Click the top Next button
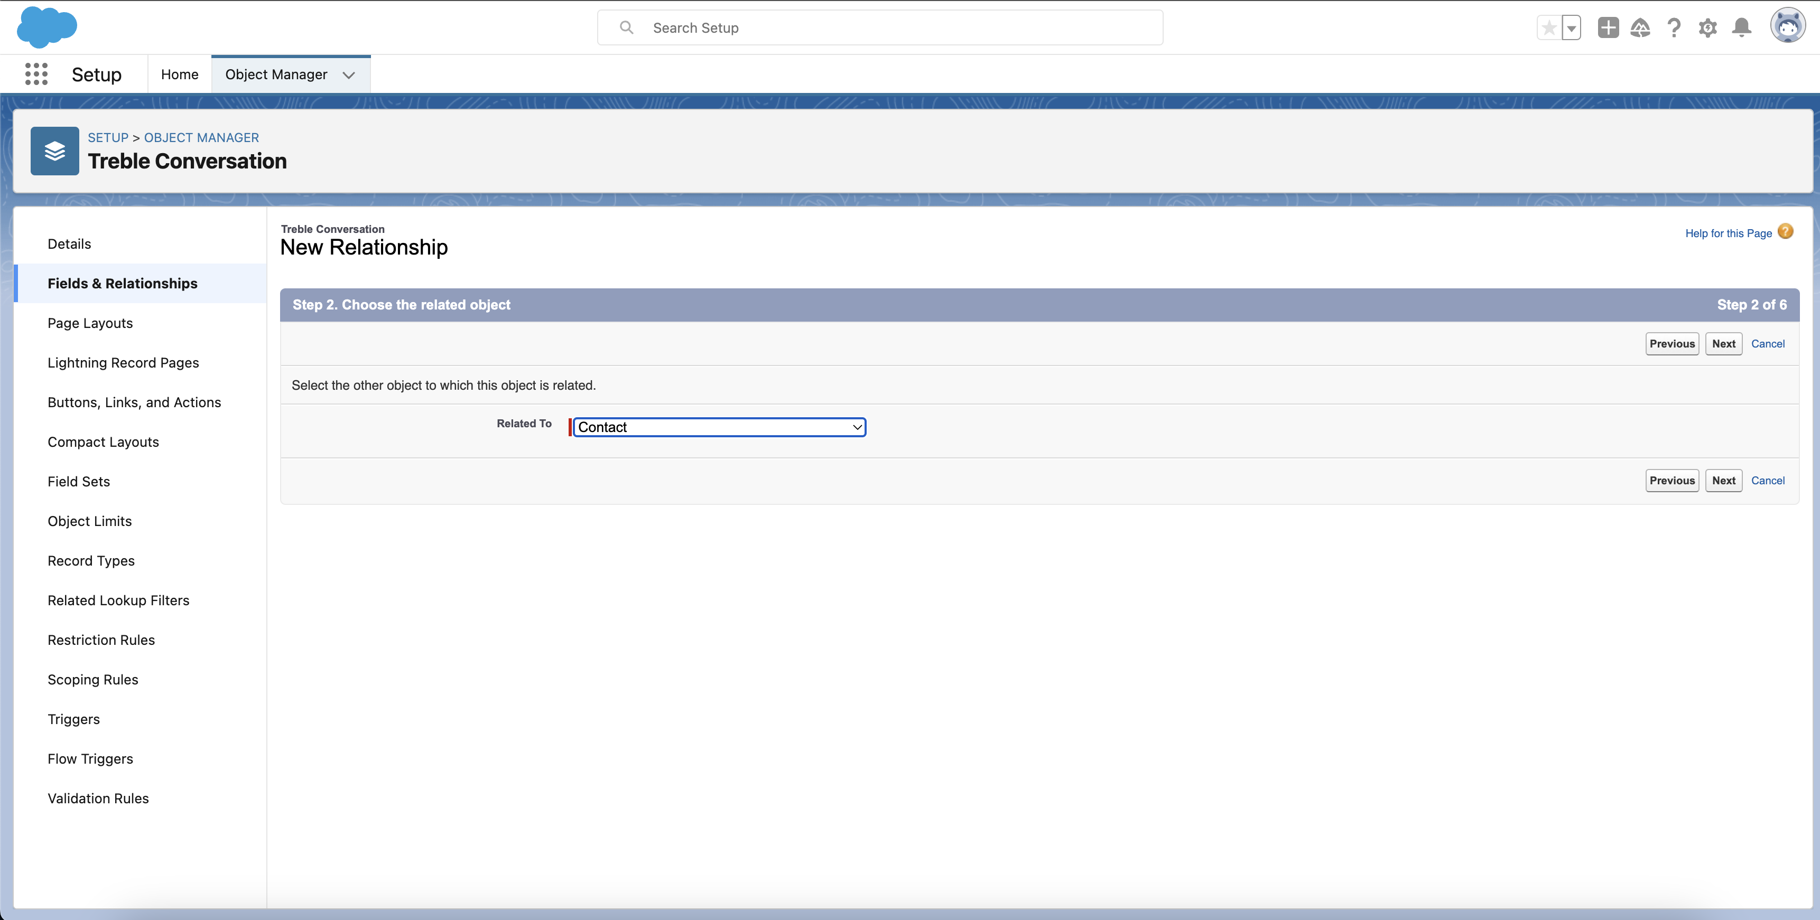The height and width of the screenshot is (920, 1820). point(1723,344)
